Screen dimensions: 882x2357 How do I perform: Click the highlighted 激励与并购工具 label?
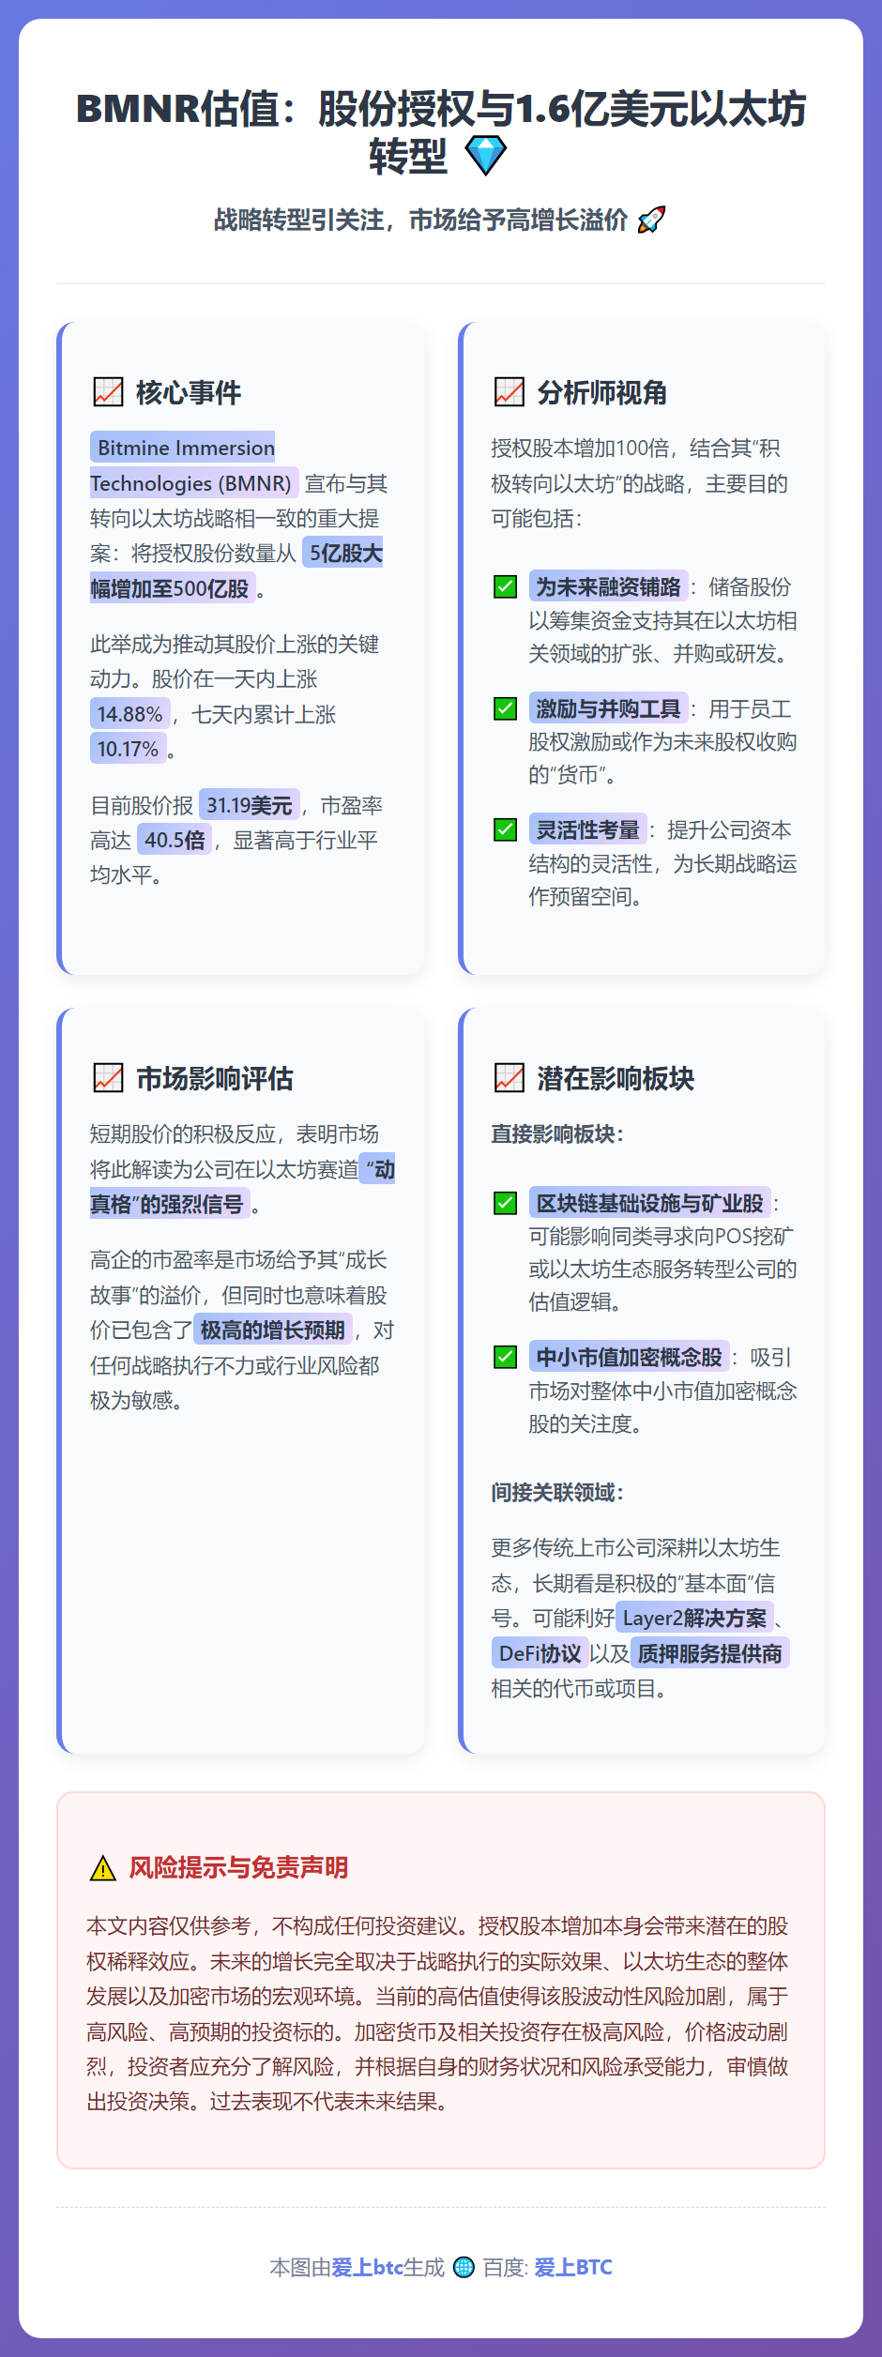pyautogui.click(x=608, y=708)
